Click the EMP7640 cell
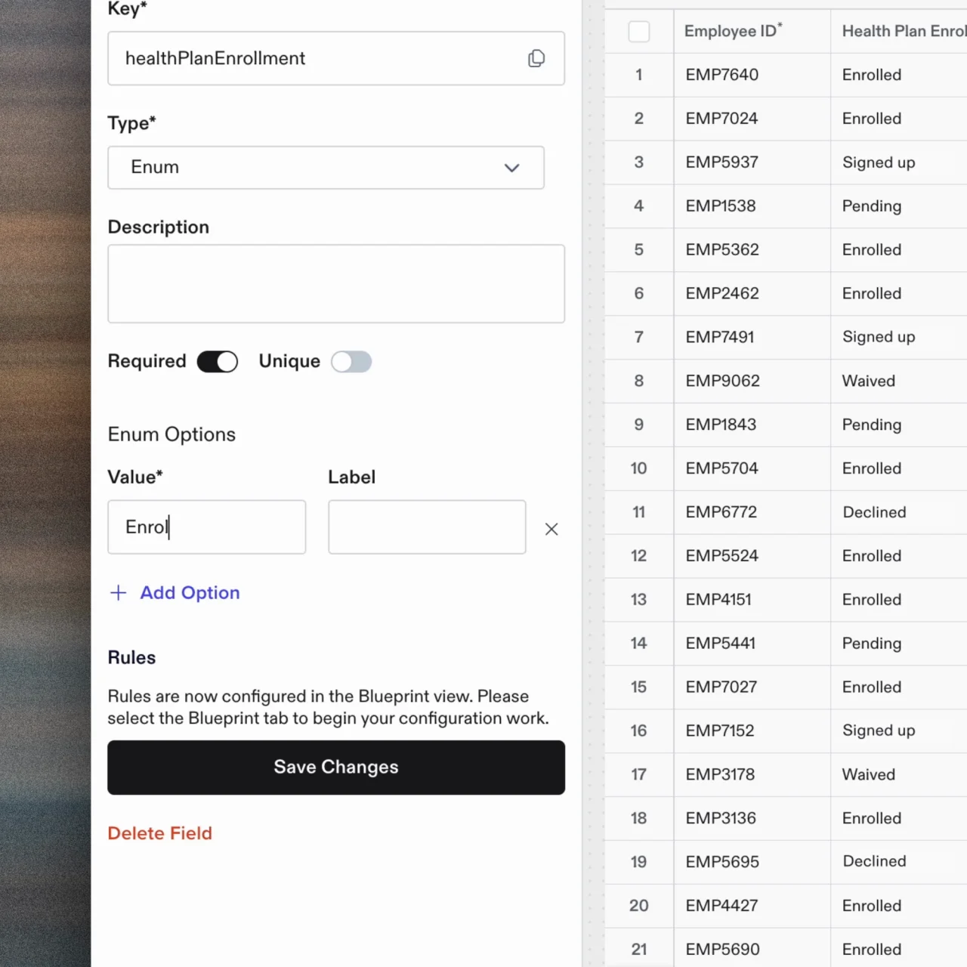The image size is (967, 967). point(721,75)
